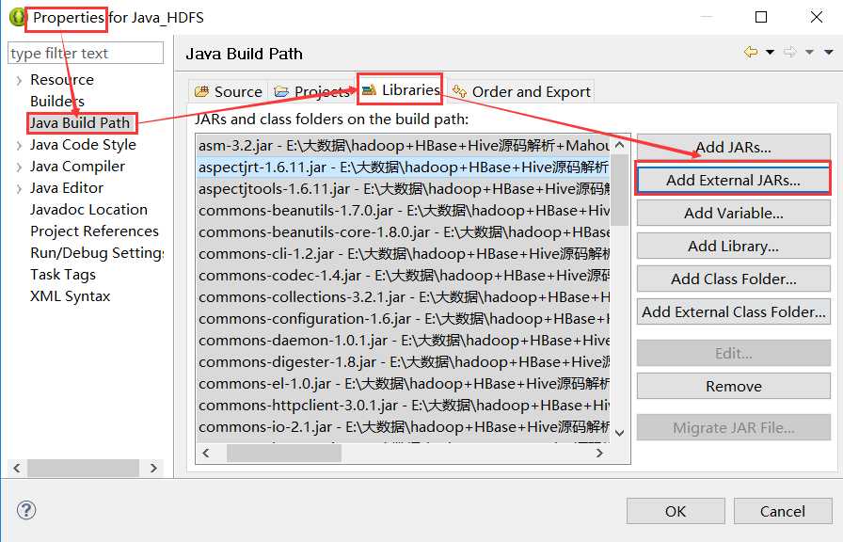Viewport: 843px width, 542px height.
Task: Click tree panel horizontal scrollbar thumb
Action: (x=83, y=468)
